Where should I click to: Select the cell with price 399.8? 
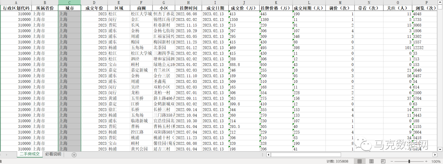[x=244, y=104]
